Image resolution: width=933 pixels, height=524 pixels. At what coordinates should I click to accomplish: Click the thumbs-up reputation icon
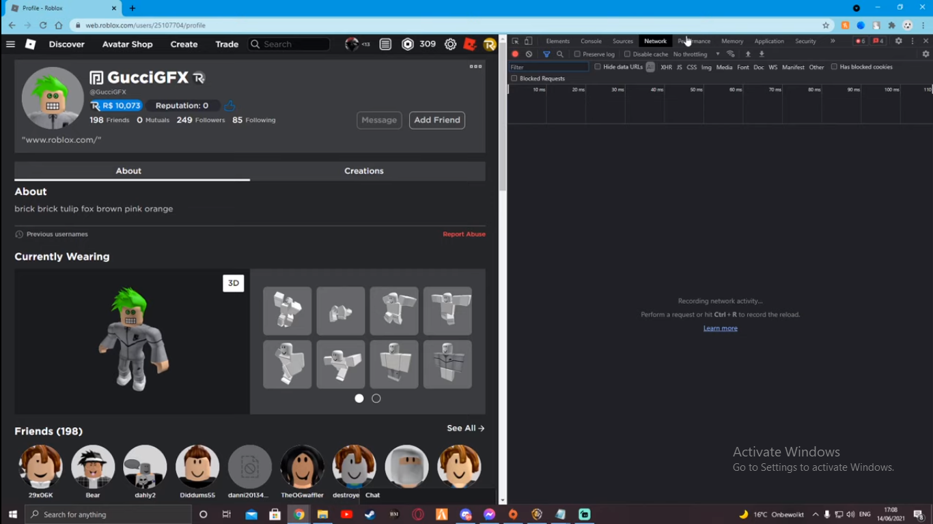coord(229,106)
